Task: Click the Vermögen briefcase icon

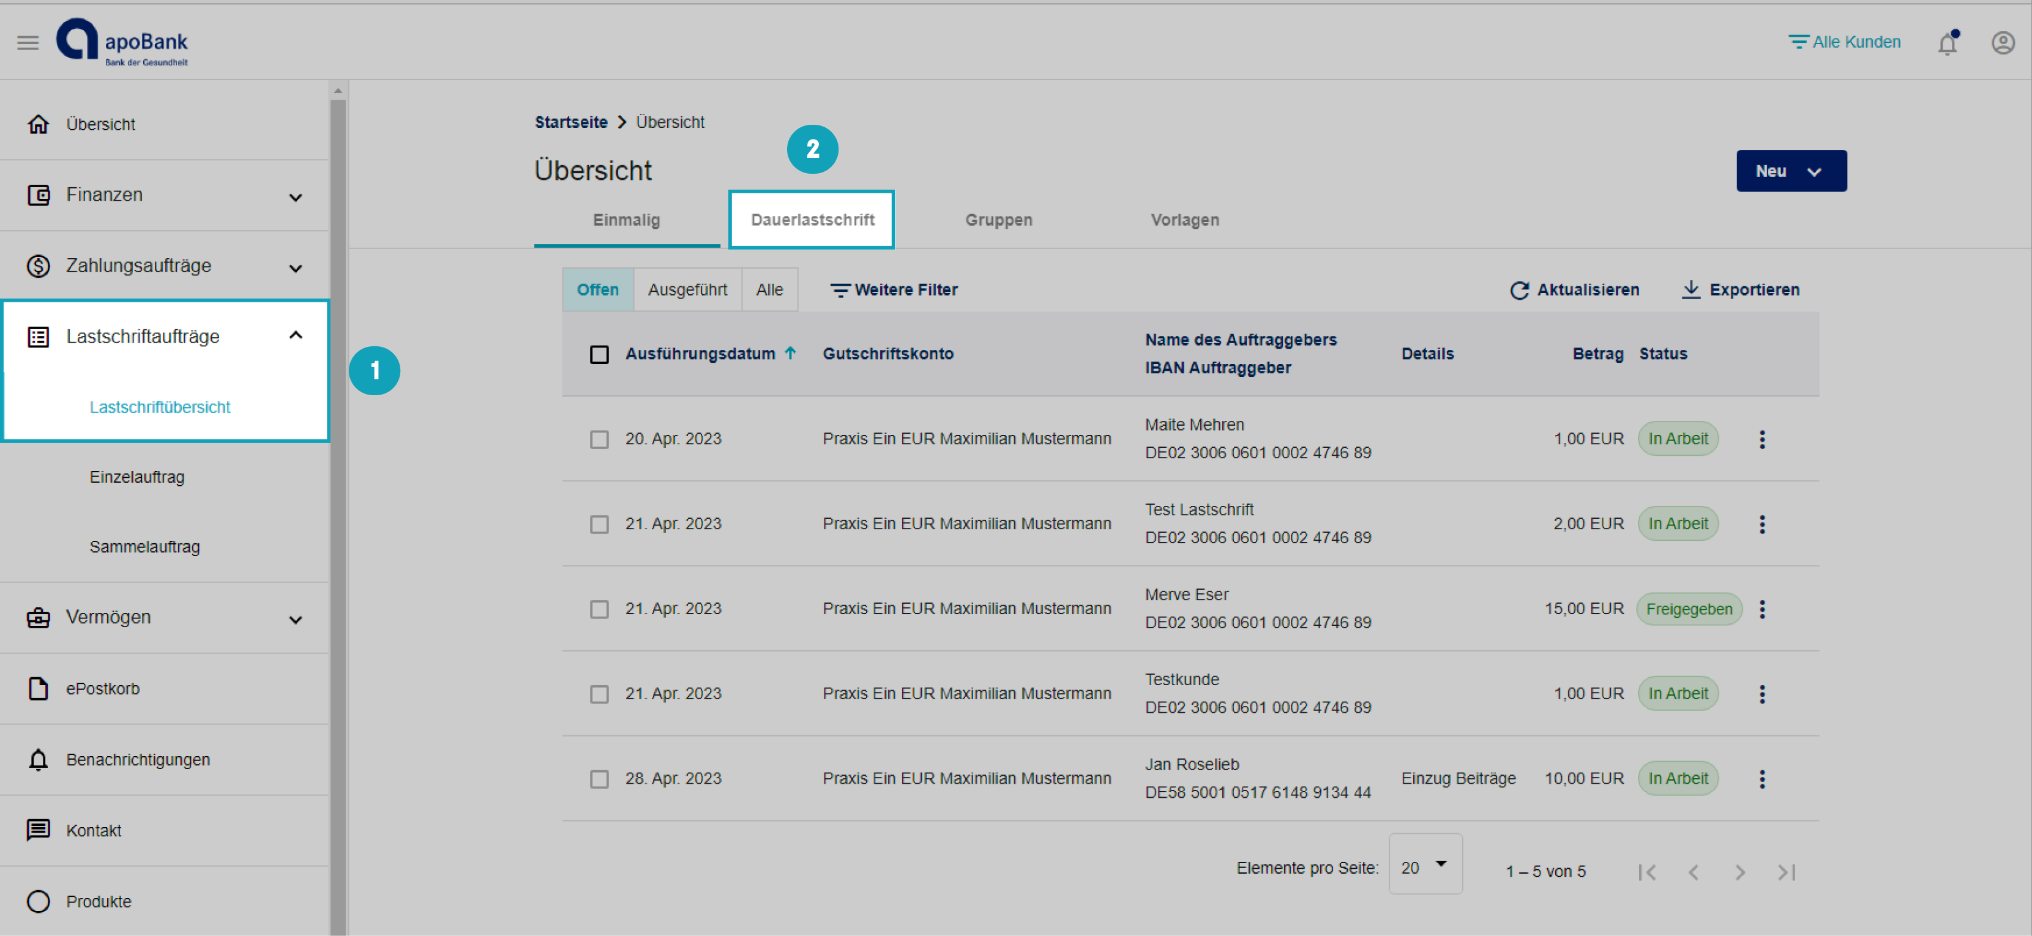Action: 38,617
